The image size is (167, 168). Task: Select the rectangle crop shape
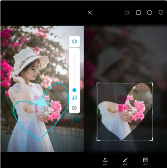pos(138,12)
